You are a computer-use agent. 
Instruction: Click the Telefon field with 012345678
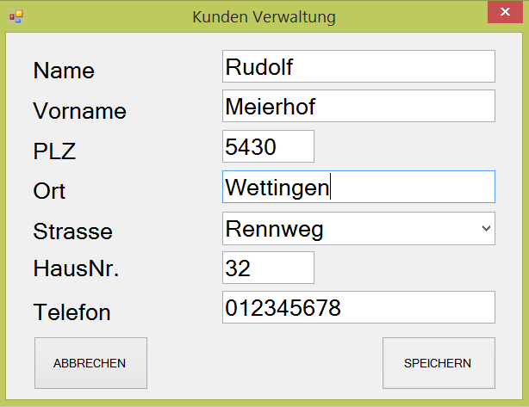(358, 308)
